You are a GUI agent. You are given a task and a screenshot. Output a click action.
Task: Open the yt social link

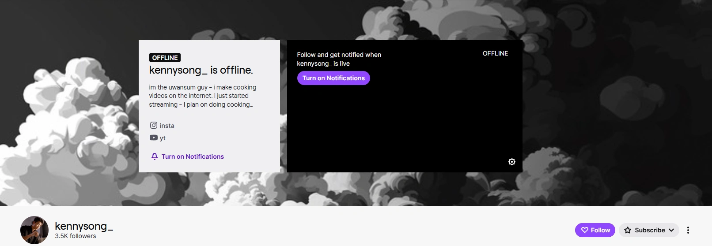(x=158, y=138)
